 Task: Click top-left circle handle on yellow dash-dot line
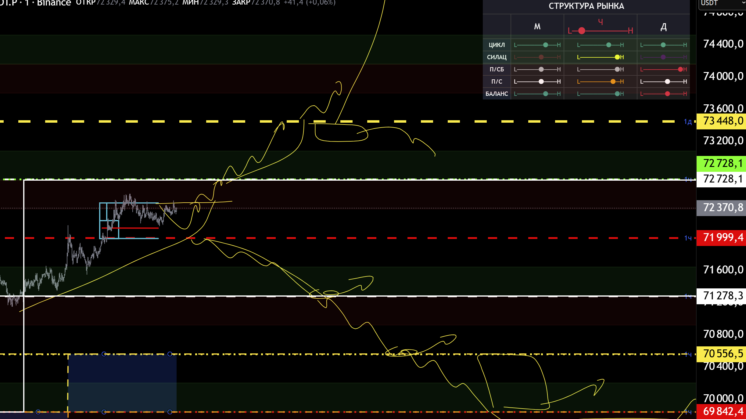click(104, 354)
